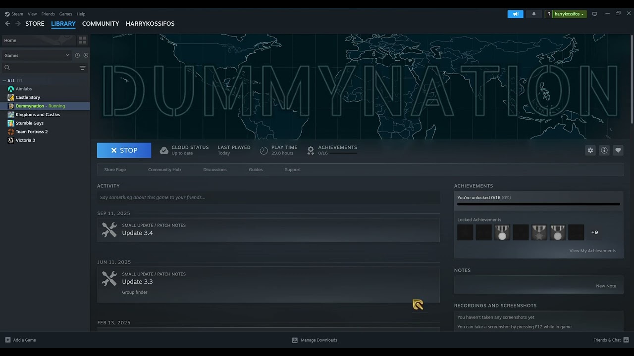Open the Games category dropdown
Viewport: 634px width, 356px height.
(37, 55)
